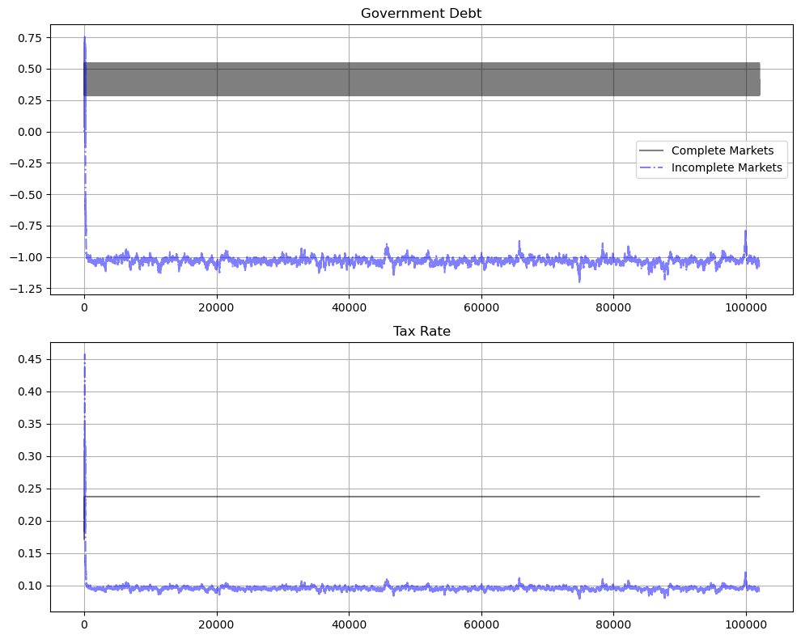Viewport: 801px width, 639px height.
Task: Click the 80000 x-axis label under Government Debt
Action: tap(613, 307)
